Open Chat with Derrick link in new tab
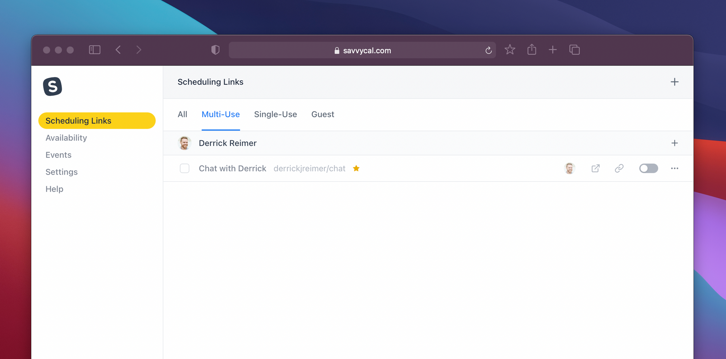Viewport: 726px width, 359px height. tap(595, 168)
